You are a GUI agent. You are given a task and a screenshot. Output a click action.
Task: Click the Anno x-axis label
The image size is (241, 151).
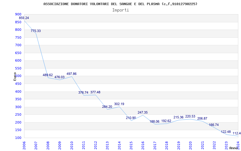tap(234, 148)
